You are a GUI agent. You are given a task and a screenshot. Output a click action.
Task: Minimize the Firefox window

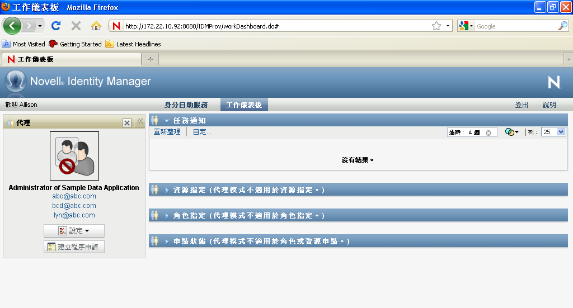click(x=540, y=7)
